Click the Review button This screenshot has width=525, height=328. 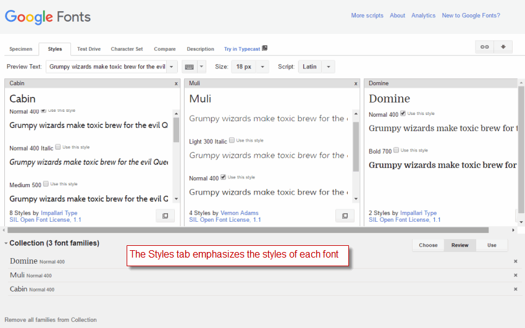click(x=460, y=245)
